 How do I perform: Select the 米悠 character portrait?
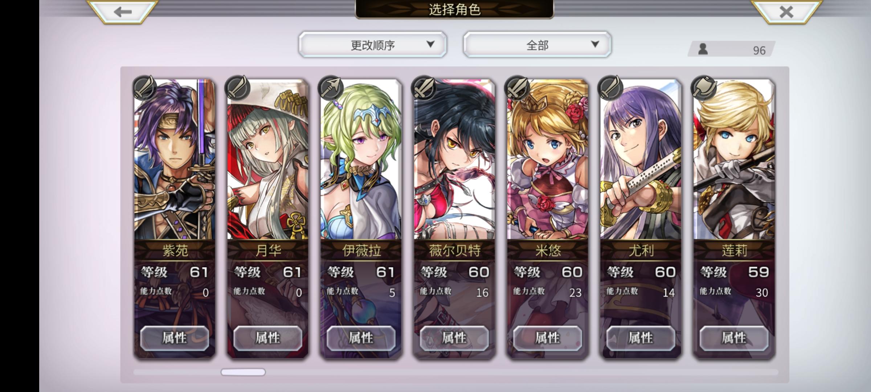pyautogui.click(x=548, y=160)
